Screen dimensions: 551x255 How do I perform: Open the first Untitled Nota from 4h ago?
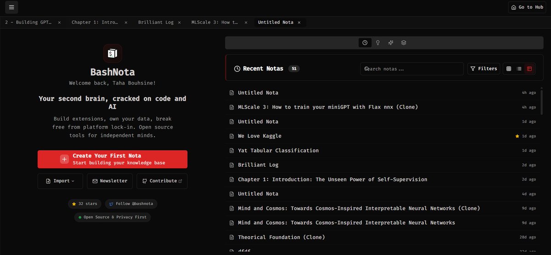[382, 92]
